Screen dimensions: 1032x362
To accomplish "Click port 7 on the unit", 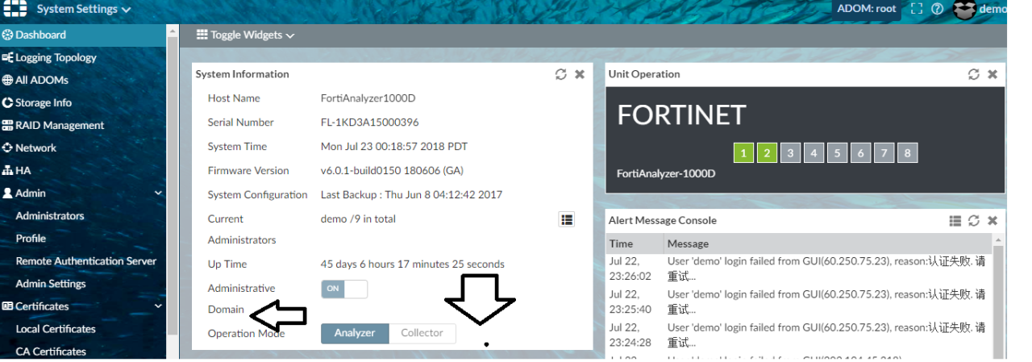I will 884,153.
